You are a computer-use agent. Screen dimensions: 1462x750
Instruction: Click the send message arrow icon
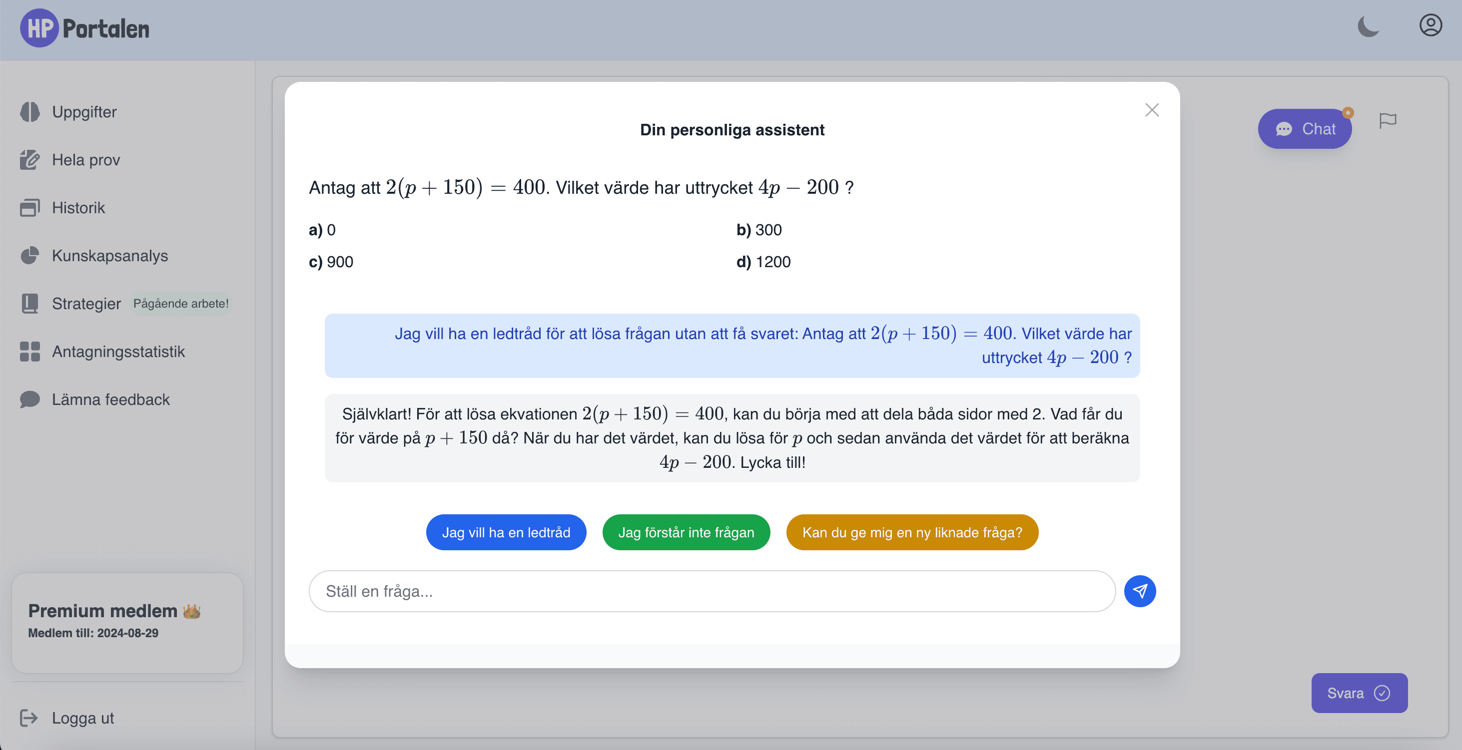pos(1141,590)
